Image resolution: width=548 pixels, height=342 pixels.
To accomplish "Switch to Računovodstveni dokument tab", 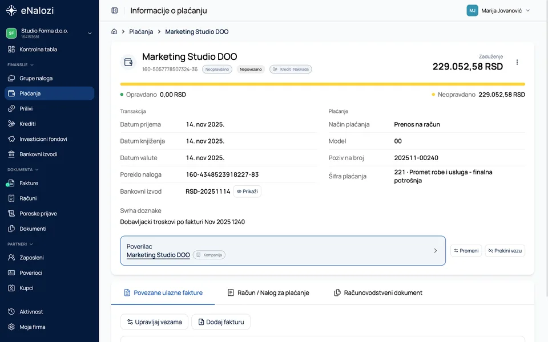I will [x=378, y=293].
